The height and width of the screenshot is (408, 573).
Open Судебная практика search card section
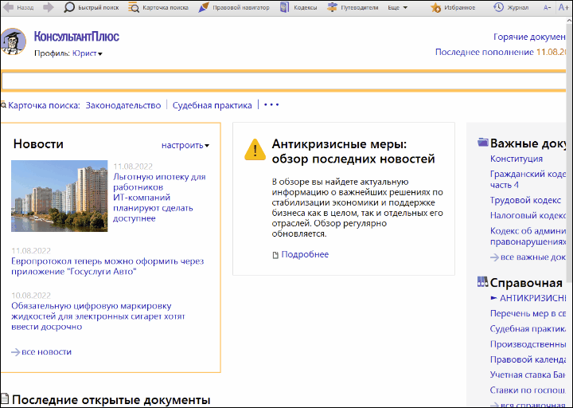(212, 105)
